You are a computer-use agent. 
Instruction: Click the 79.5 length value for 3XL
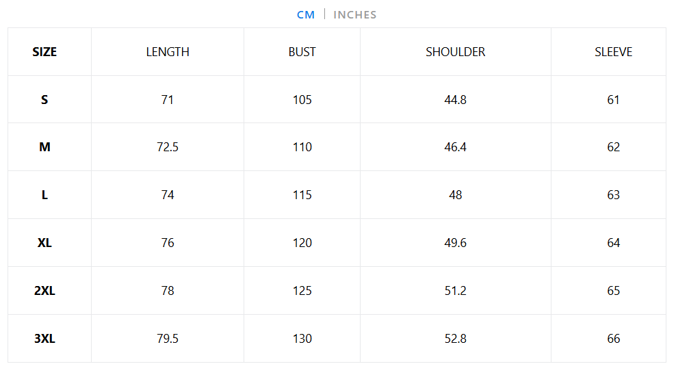(168, 339)
